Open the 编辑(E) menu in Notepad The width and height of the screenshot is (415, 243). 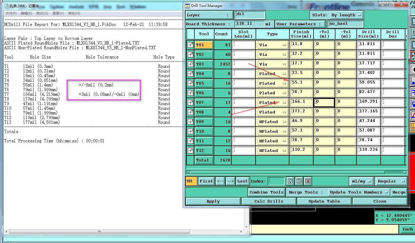pos(26,13)
